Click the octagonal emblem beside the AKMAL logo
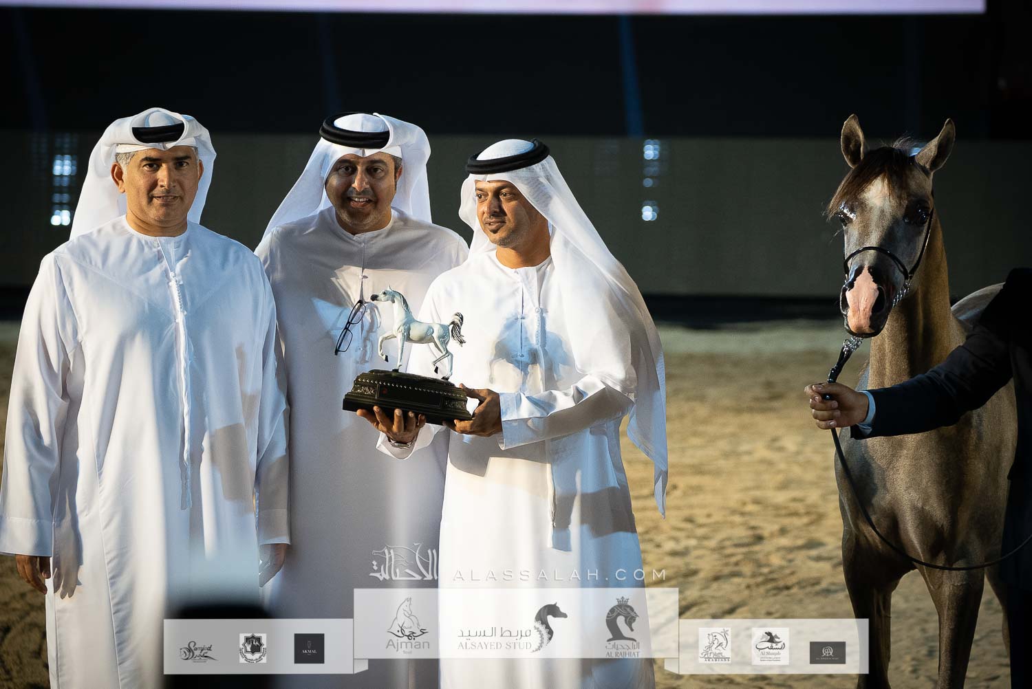 click(252, 648)
